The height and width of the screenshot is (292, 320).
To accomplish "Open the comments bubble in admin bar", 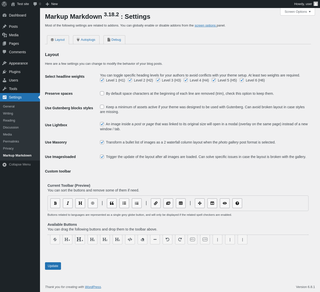I will point(37,4).
